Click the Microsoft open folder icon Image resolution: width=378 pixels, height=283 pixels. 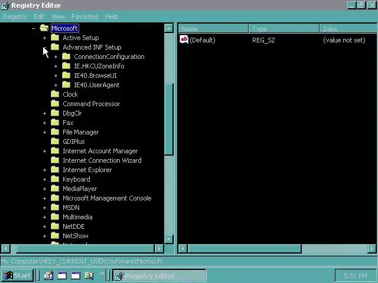click(x=44, y=28)
